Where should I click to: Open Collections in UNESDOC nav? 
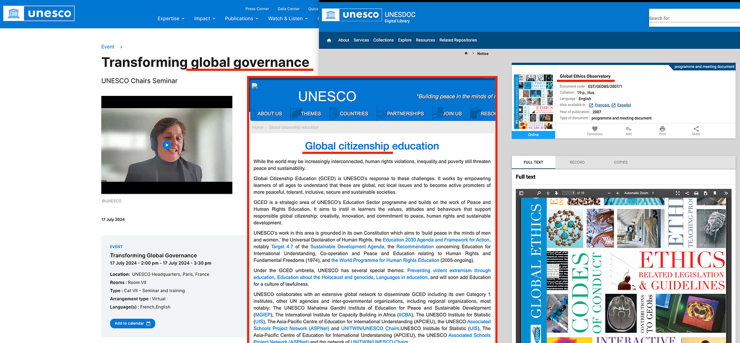coord(384,40)
